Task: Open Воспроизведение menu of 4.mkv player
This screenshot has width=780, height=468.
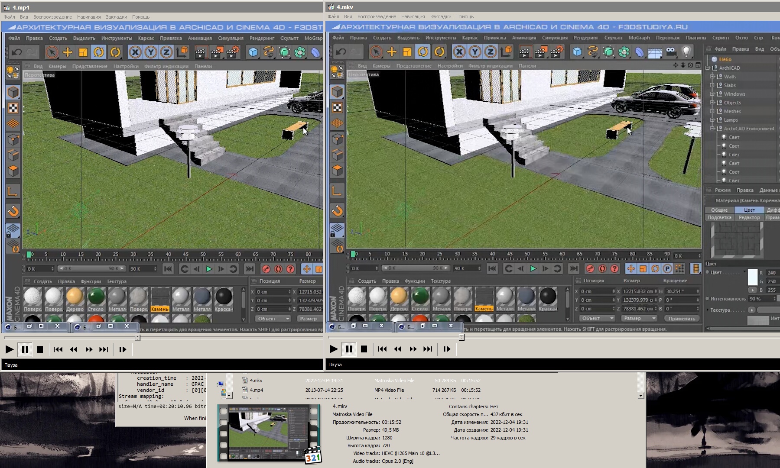Action: pos(377,16)
